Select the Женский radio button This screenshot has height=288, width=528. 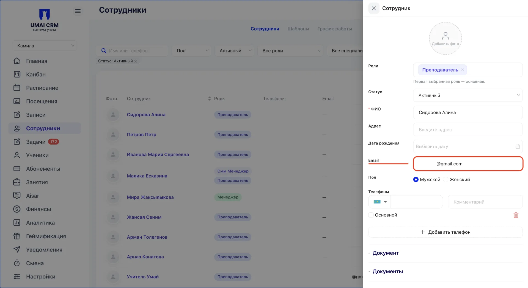click(446, 179)
